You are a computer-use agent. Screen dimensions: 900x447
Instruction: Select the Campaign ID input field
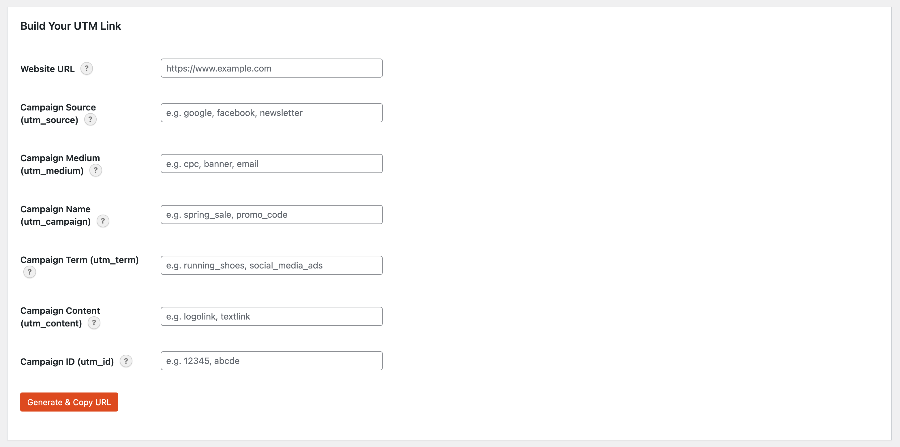[x=271, y=361]
